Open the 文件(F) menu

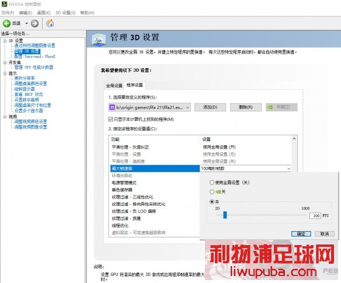tap(8, 13)
